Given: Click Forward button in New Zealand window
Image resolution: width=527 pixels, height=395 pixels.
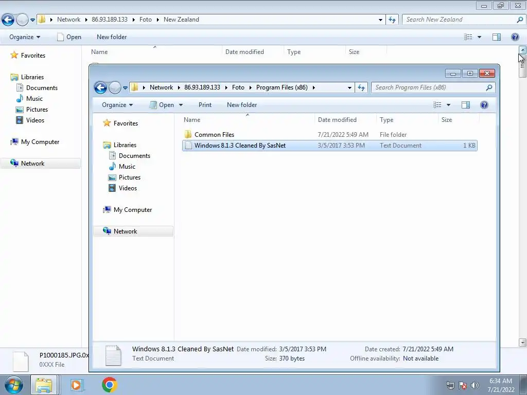Looking at the screenshot, I should (x=23, y=20).
